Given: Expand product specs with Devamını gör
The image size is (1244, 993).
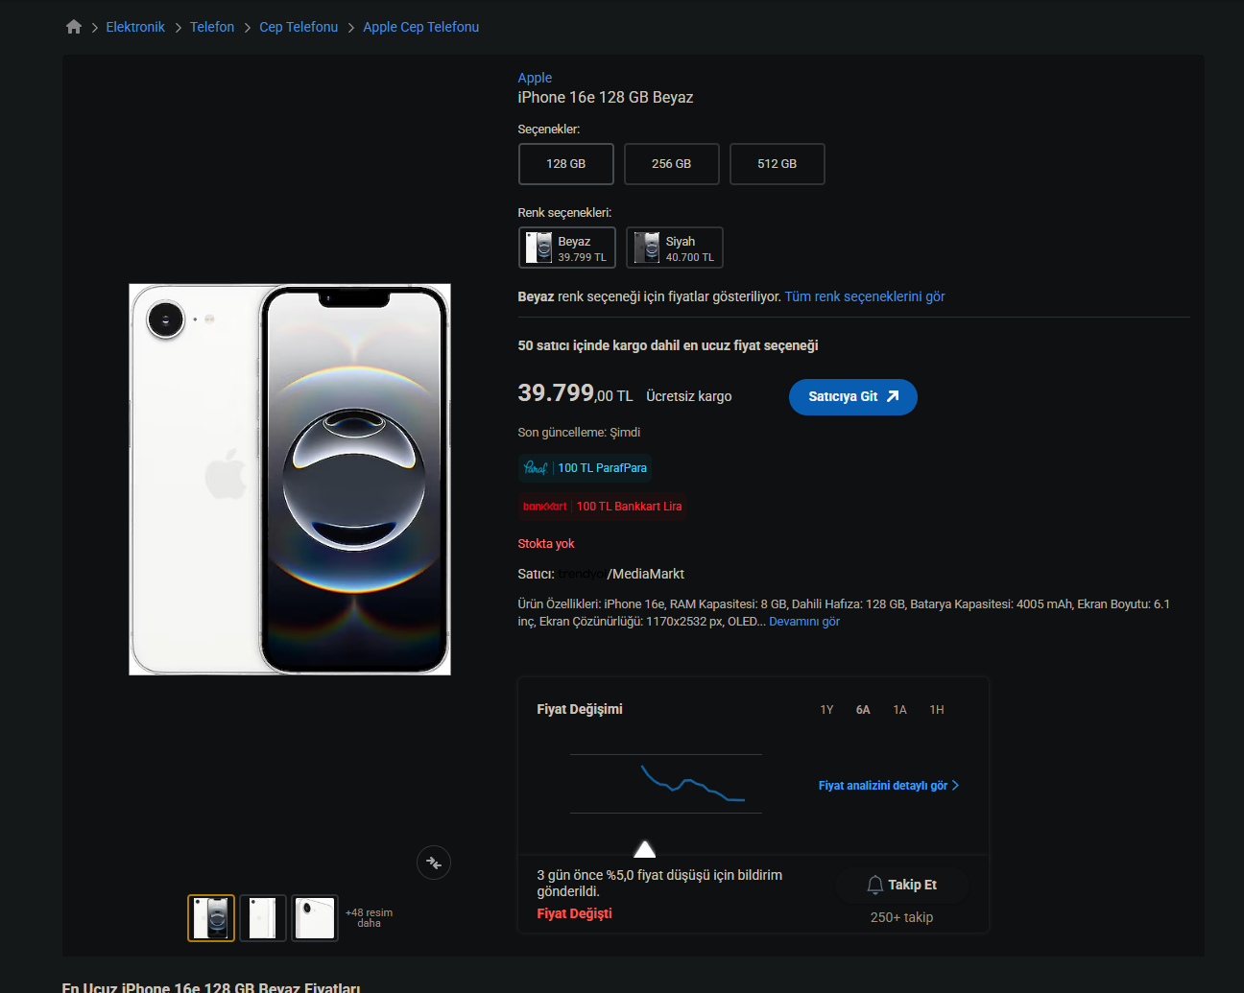Looking at the screenshot, I should coord(804,622).
